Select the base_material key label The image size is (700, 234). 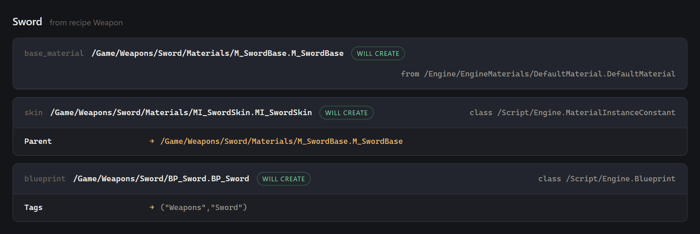click(54, 53)
